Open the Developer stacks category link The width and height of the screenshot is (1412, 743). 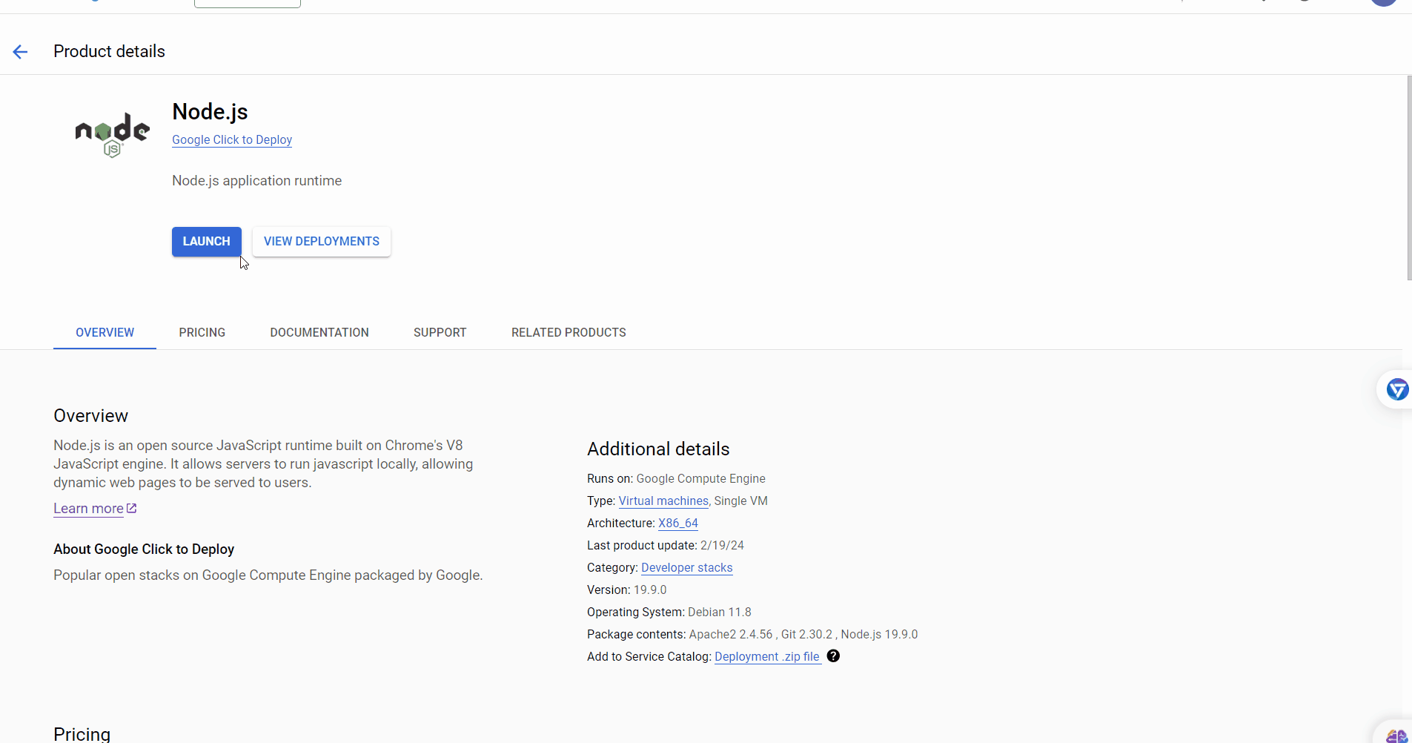686,568
